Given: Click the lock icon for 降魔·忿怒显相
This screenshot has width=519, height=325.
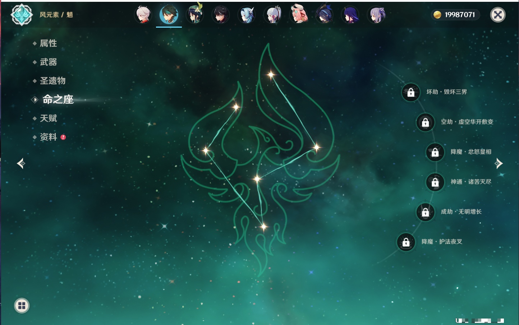Looking at the screenshot, I should click(x=435, y=152).
